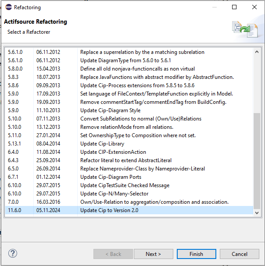The image size is (265, 266).
Task: Choose 'Update Cip-N/Many-Selector' entry
Action: 114,194
